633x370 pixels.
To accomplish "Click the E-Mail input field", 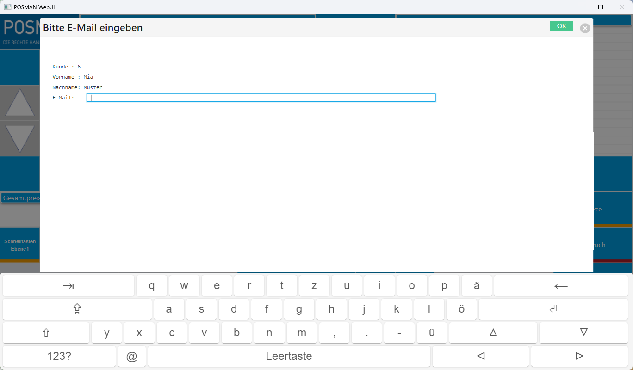I will coord(261,98).
